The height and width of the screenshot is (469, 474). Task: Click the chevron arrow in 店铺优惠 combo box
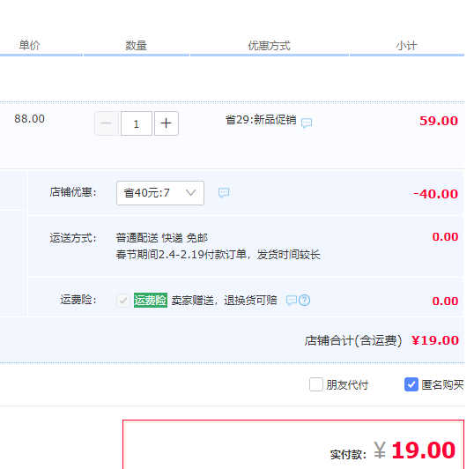(x=191, y=192)
